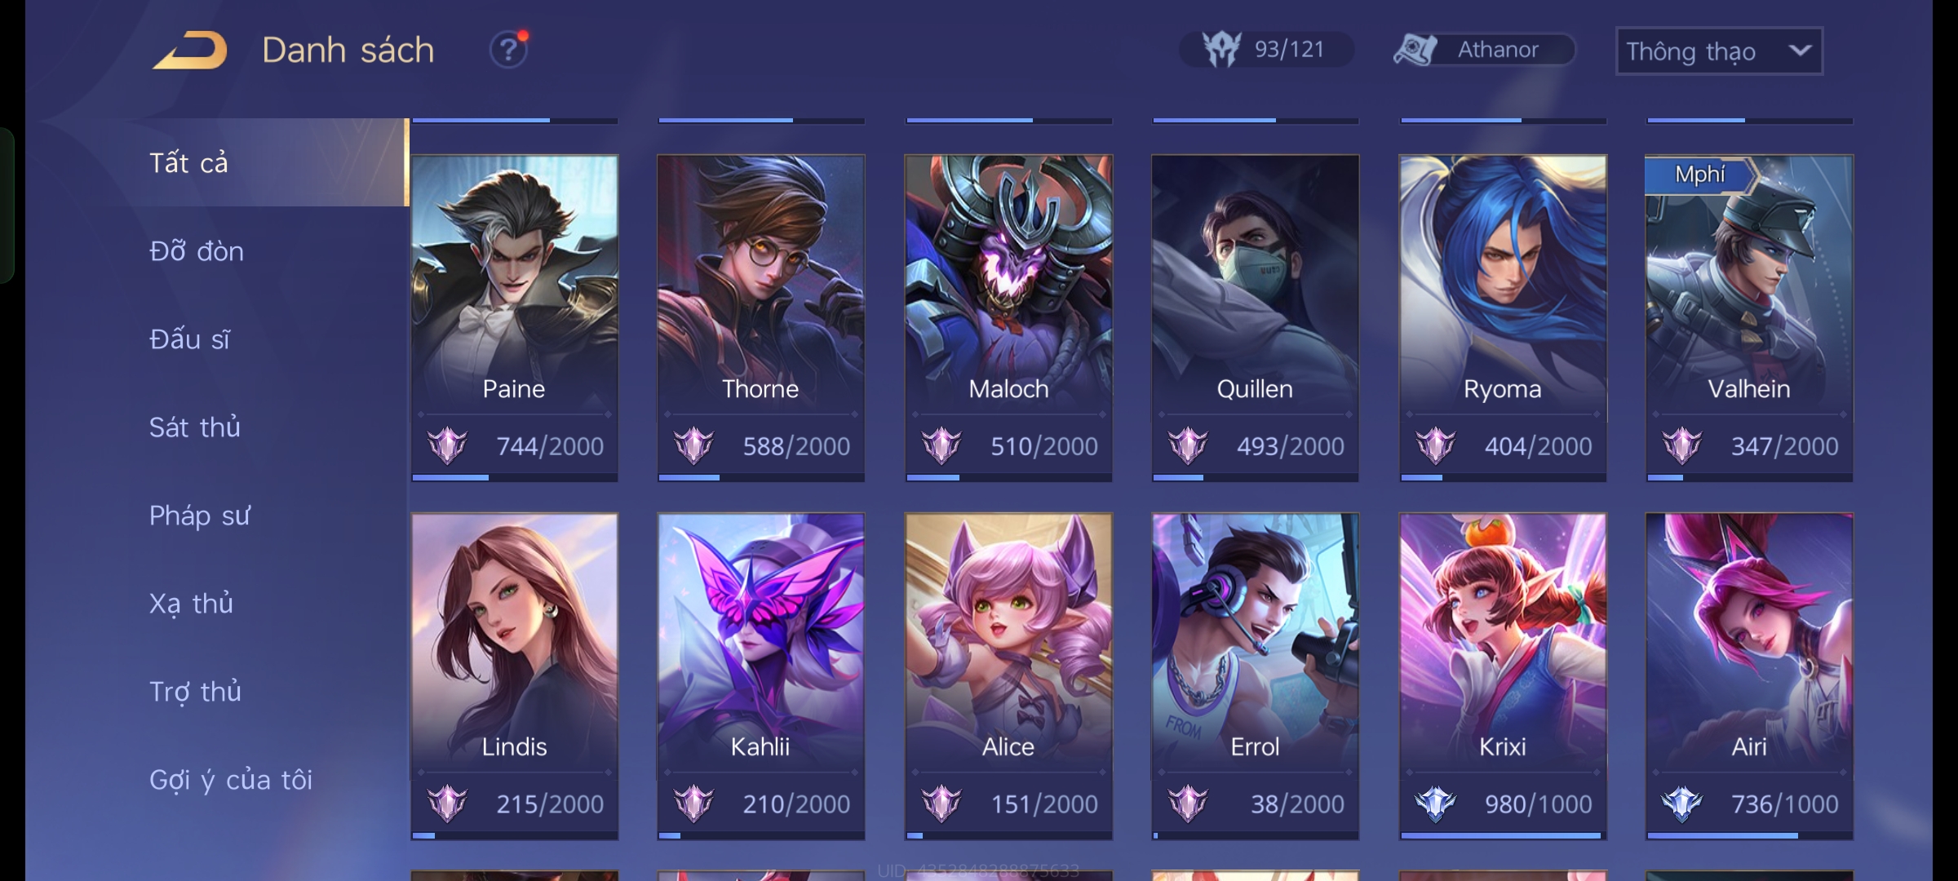Tap Paine's mastery badge icon
Screen dimensions: 1958x881
[x=447, y=445]
